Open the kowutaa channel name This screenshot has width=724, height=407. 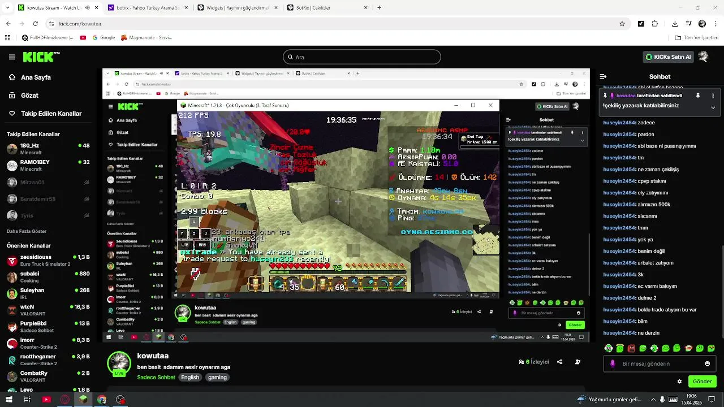pos(153,356)
